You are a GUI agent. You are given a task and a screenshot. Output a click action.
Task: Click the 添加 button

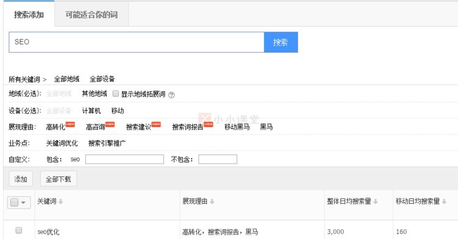coord(21,179)
